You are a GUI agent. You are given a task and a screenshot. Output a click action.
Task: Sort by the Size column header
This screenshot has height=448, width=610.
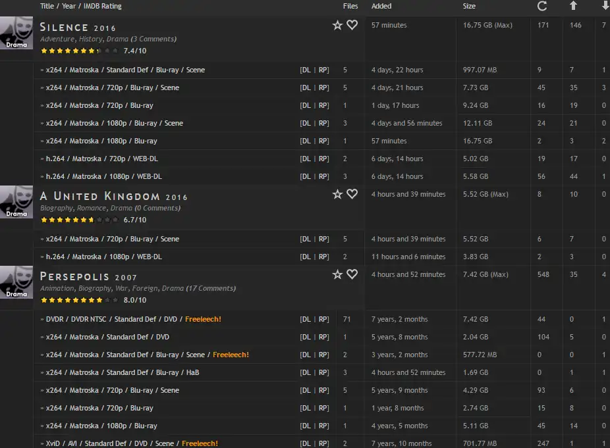pyautogui.click(x=469, y=6)
